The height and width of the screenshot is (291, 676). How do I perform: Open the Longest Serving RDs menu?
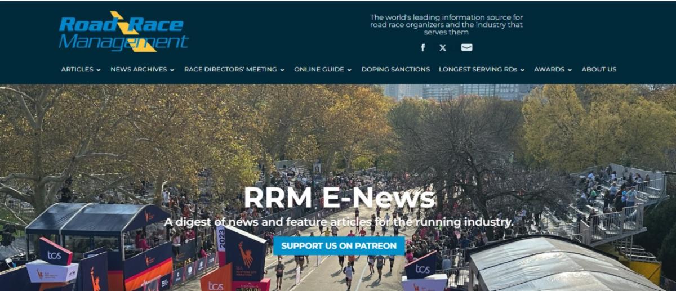point(482,69)
